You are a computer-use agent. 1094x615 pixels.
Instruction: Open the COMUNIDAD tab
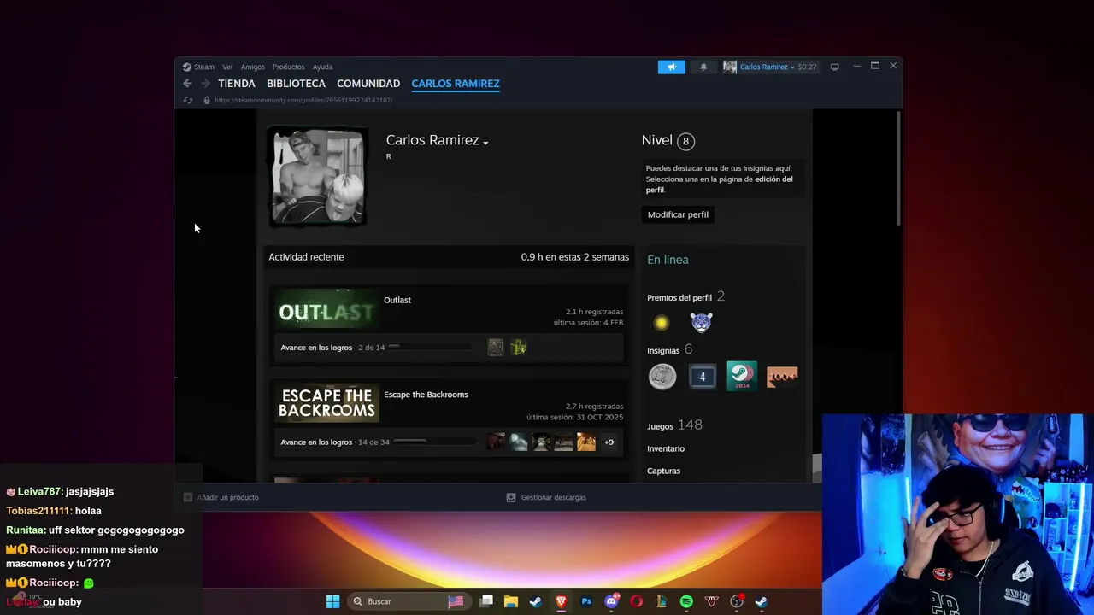368,84
